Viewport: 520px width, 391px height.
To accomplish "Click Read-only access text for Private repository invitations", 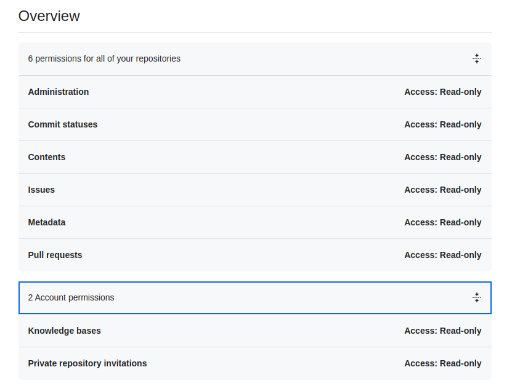I will coord(442,363).
